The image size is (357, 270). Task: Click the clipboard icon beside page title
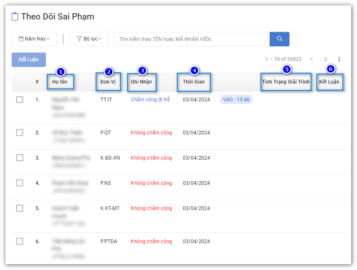15,17
